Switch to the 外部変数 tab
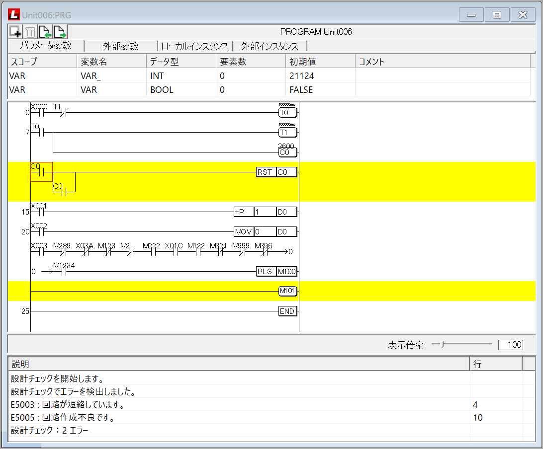Image resolution: width=543 pixels, height=449 pixels. click(x=120, y=46)
